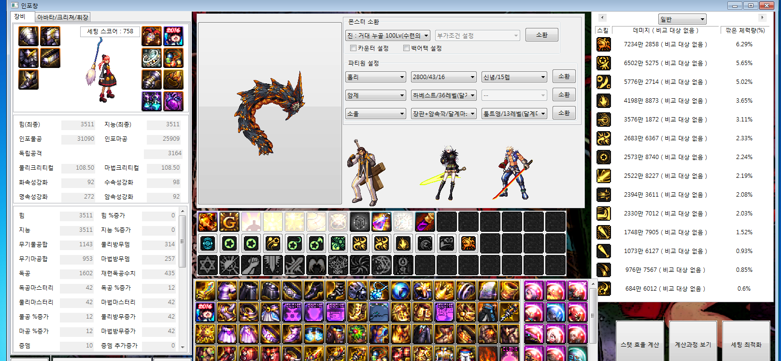Select the purple heart item in equipment panel

[x=173, y=101]
